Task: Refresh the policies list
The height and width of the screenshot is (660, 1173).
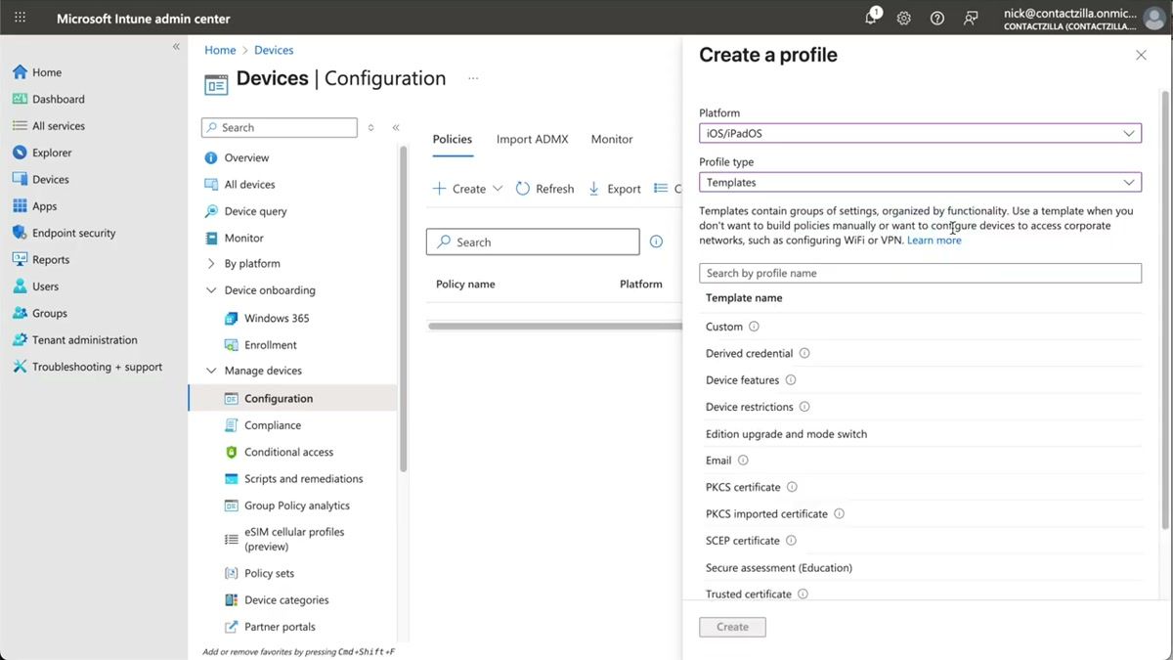Action: (x=543, y=188)
